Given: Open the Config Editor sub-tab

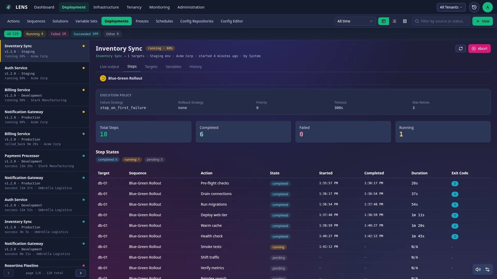Looking at the screenshot, I should coord(232,21).
